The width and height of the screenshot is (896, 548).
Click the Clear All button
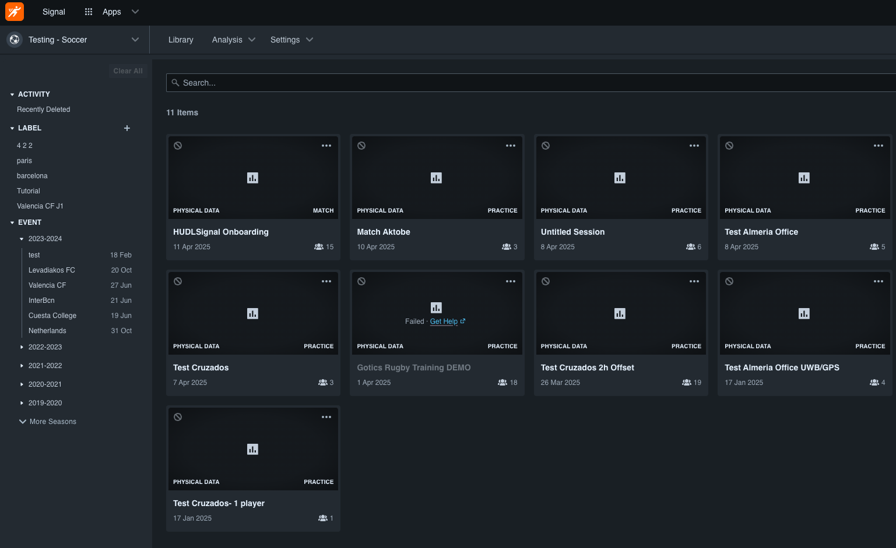[x=128, y=71]
